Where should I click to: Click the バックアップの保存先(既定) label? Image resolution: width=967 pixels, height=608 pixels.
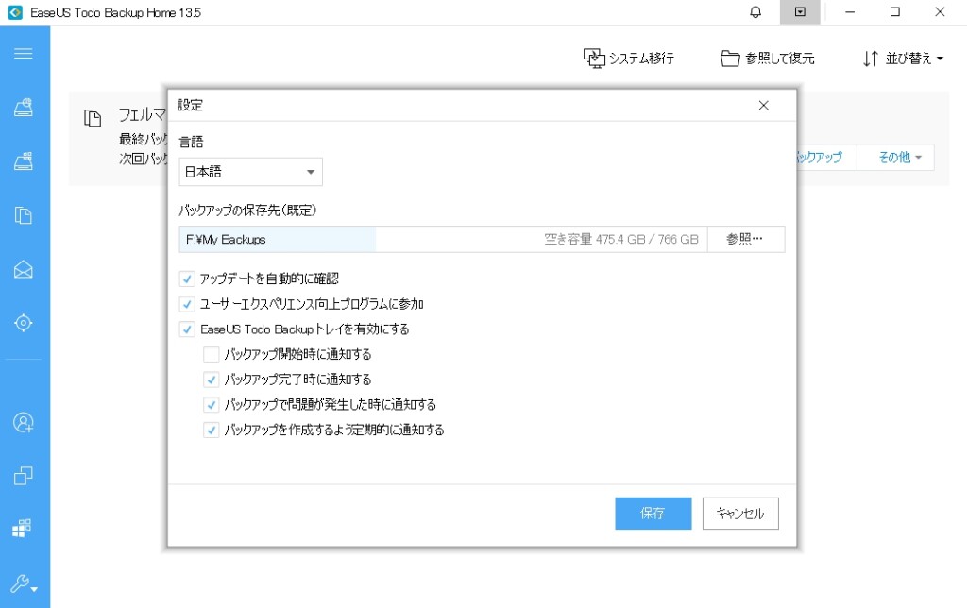pyautogui.click(x=247, y=211)
